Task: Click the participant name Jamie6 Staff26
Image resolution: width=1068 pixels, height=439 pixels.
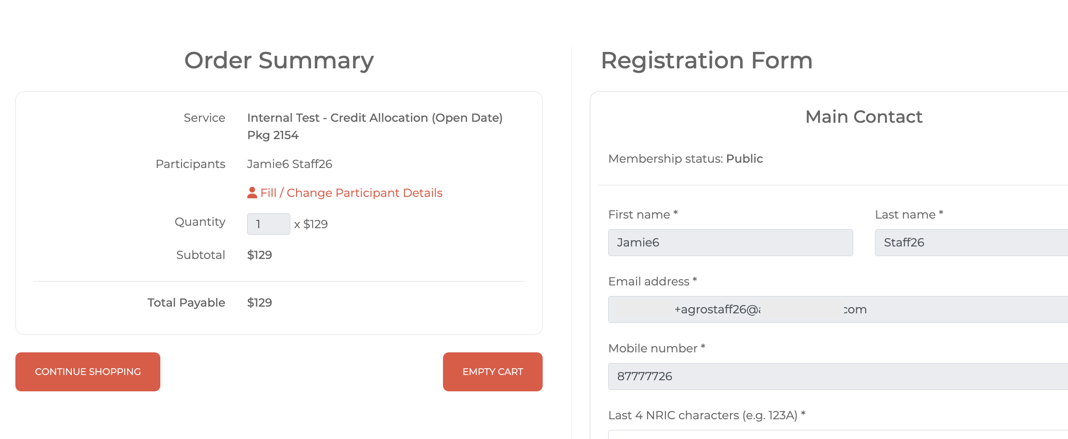Action: (x=289, y=164)
